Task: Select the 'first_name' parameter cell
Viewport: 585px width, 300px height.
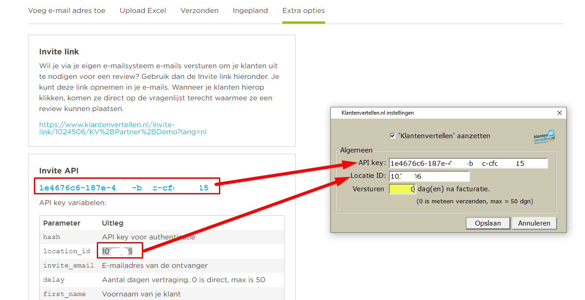Action: (x=65, y=294)
